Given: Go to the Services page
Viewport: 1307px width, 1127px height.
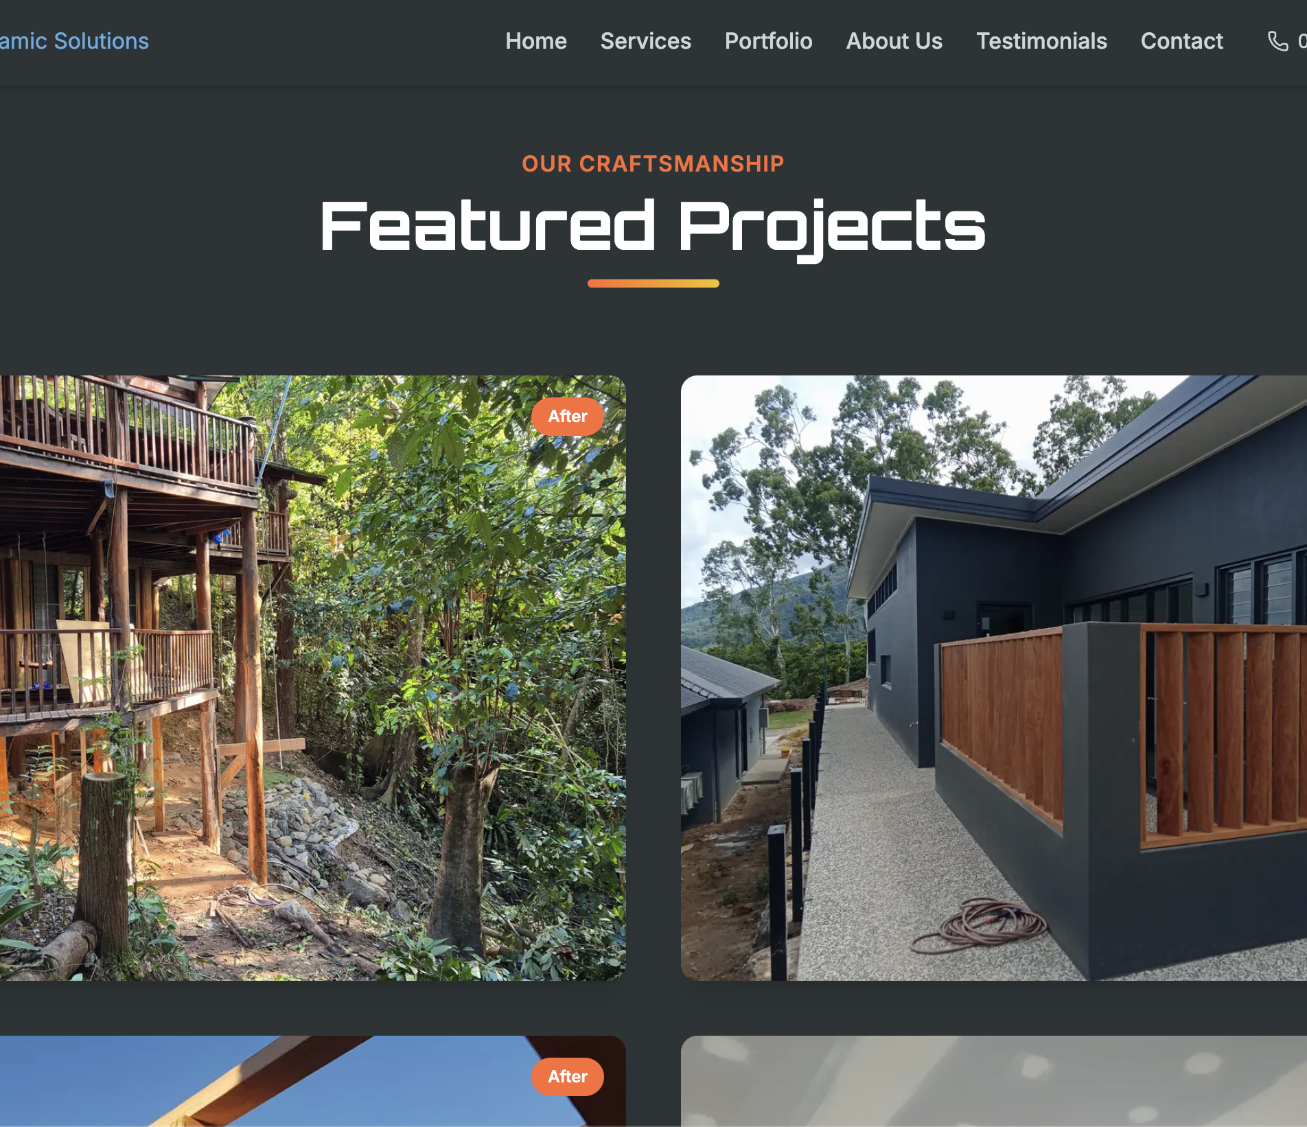Looking at the screenshot, I should pos(645,41).
